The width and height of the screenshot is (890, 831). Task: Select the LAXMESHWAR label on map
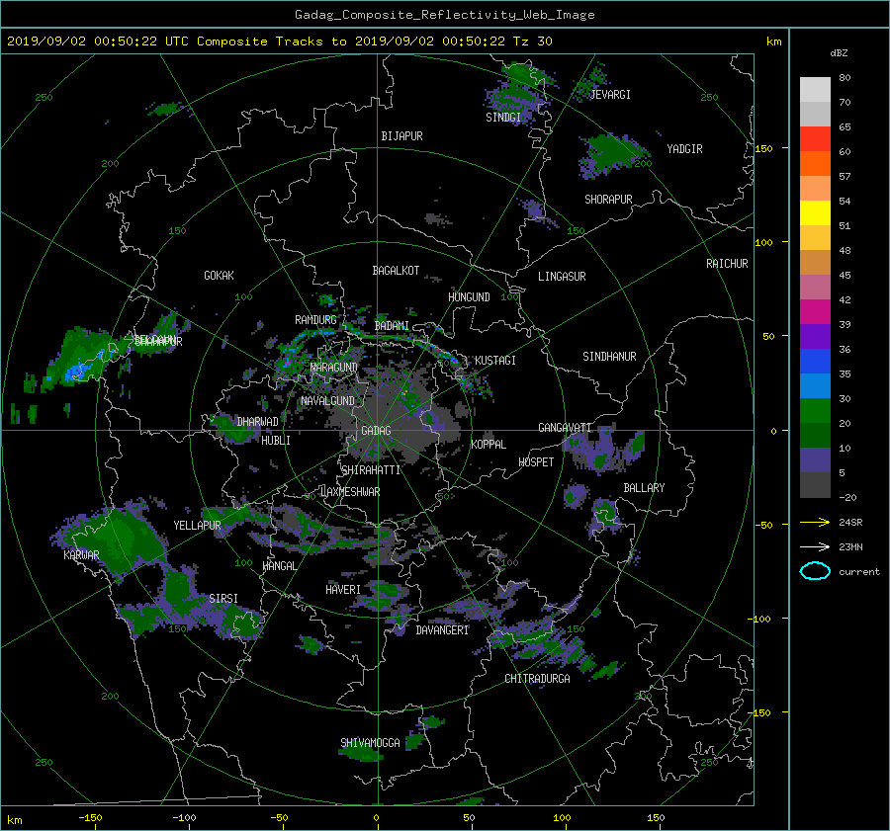pyautogui.click(x=350, y=492)
